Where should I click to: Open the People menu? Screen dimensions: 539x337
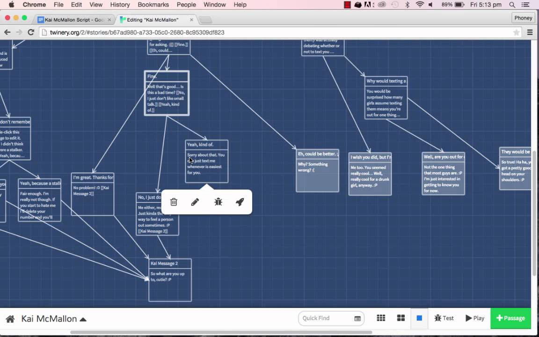click(x=186, y=5)
